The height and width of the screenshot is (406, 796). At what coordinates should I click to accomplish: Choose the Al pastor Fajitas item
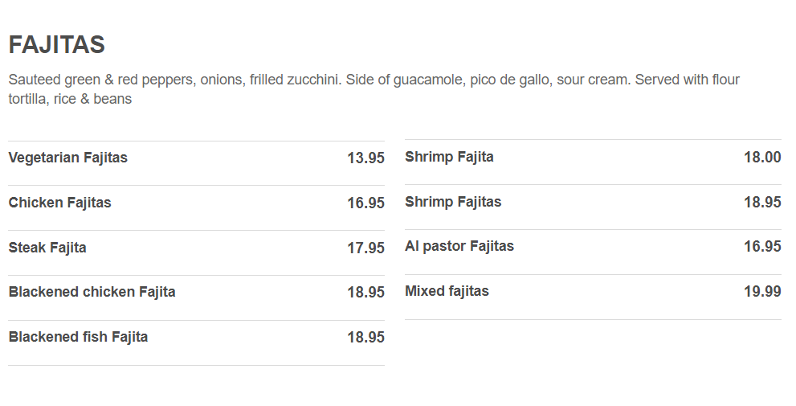tap(459, 246)
